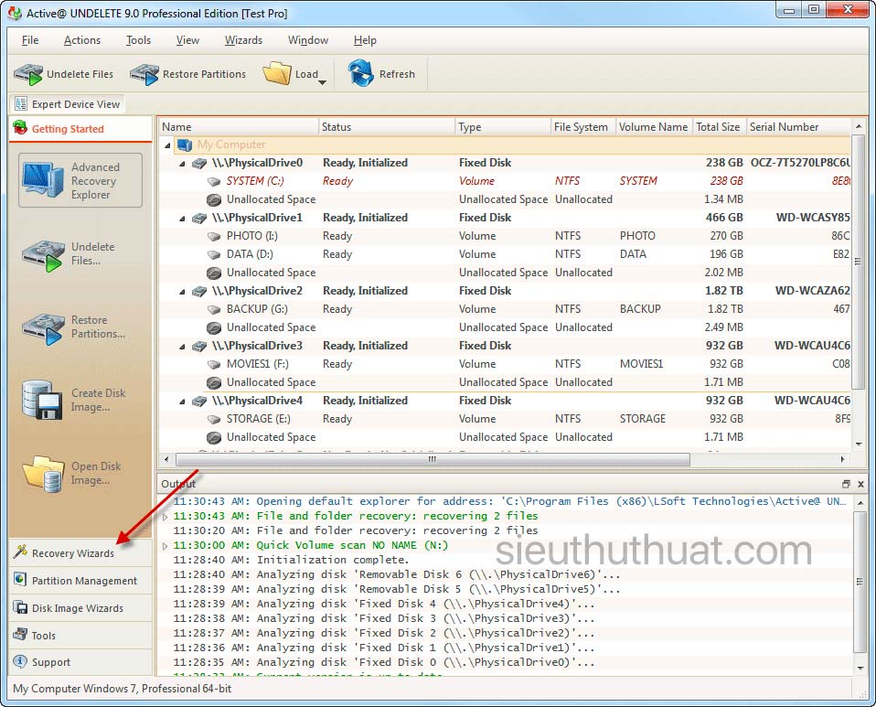The image size is (876, 707).
Task: Launch Undelete Files from Getting Started panel
Action: tap(80, 254)
